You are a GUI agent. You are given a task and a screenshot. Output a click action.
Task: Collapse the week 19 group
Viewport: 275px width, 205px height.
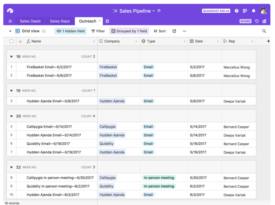coord(11,91)
